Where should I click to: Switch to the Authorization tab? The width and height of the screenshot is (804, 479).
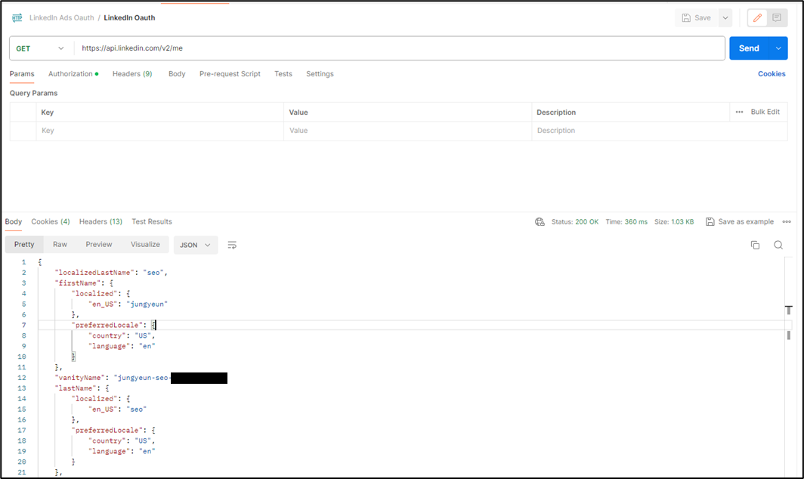pyautogui.click(x=73, y=74)
